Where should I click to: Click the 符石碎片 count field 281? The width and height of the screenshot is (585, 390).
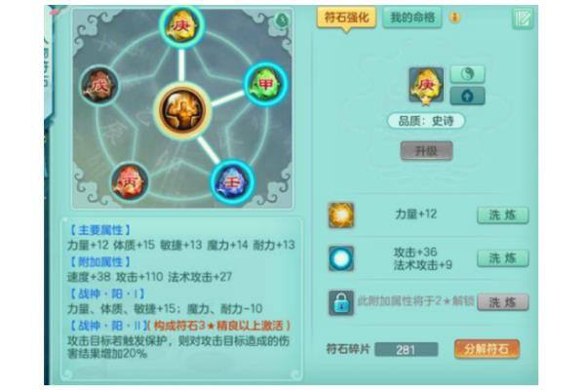[407, 350]
